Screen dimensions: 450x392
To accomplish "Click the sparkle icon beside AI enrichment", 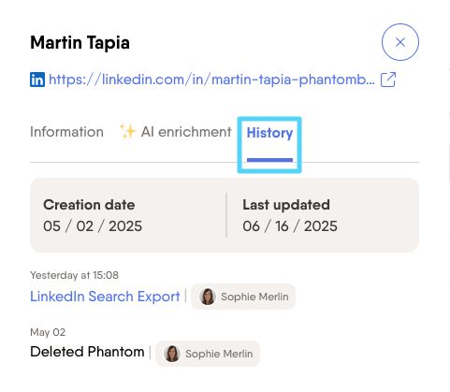I will pos(128,131).
